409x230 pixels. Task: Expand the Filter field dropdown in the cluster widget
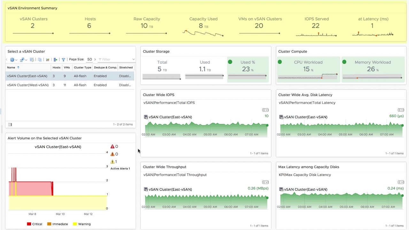134,59
